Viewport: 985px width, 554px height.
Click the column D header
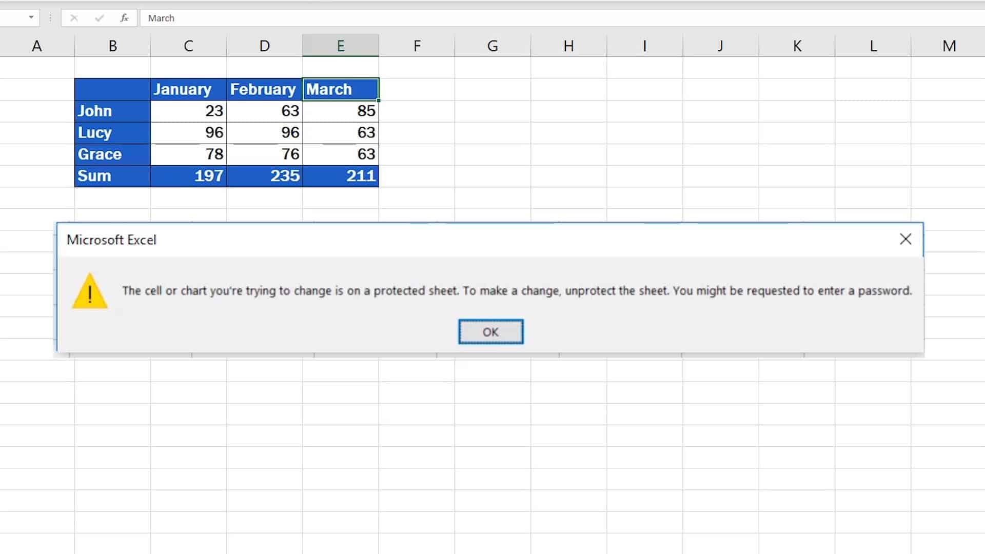(x=264, y=45)
